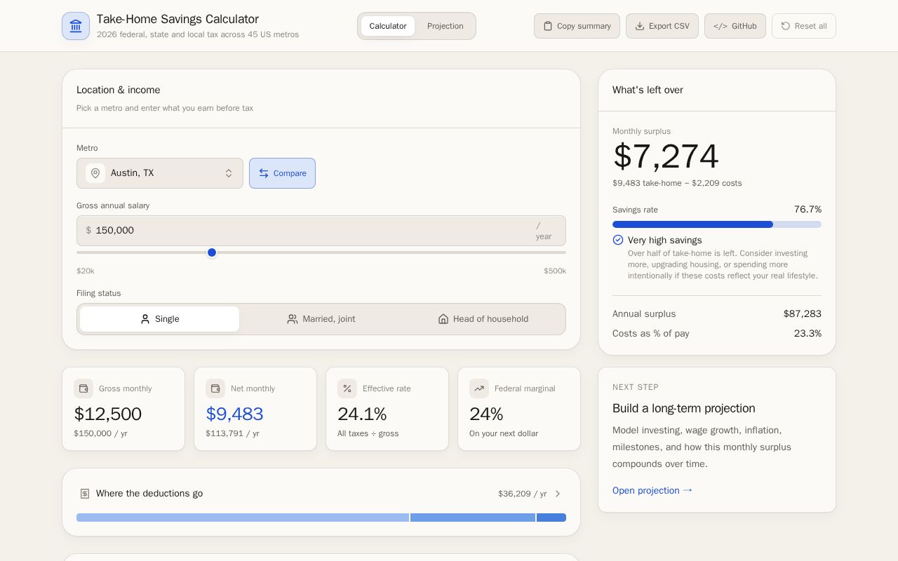Click the wallet icon on Net monthly card
898x561 pixels.
tap(215, 388)
